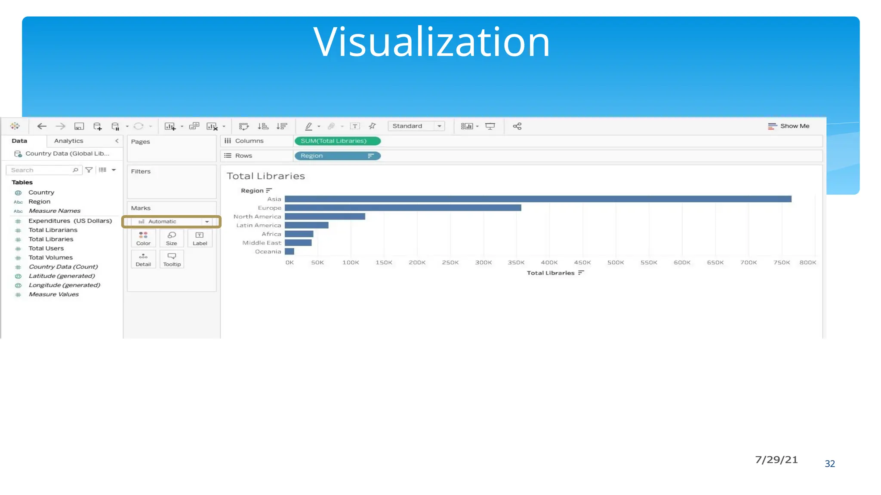Click the filter fields funnel icon
The image size is (881, 495).
[x=89, y=170]
